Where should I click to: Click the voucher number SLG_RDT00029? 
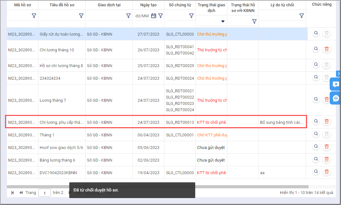180,65
